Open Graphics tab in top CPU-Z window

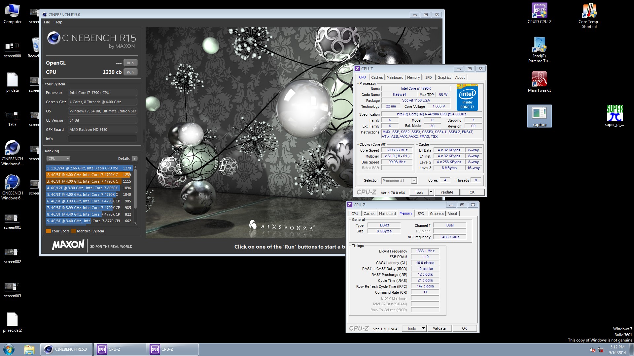coord(444,77)
